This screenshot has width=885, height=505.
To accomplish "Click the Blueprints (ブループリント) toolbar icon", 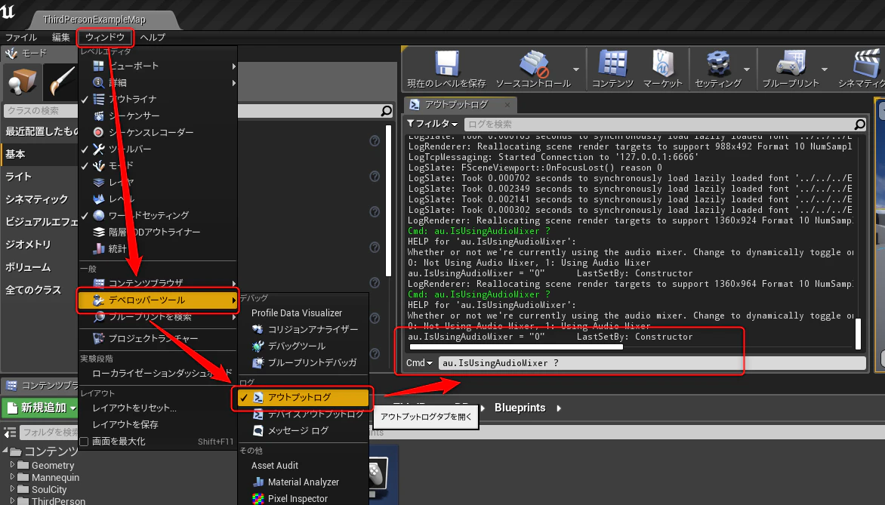I will 791,63.
